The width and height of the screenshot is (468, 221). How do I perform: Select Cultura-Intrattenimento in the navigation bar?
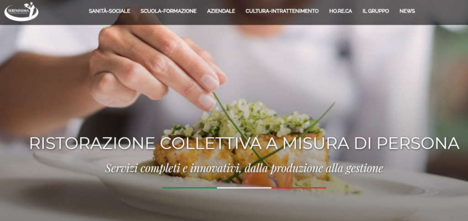282,11
